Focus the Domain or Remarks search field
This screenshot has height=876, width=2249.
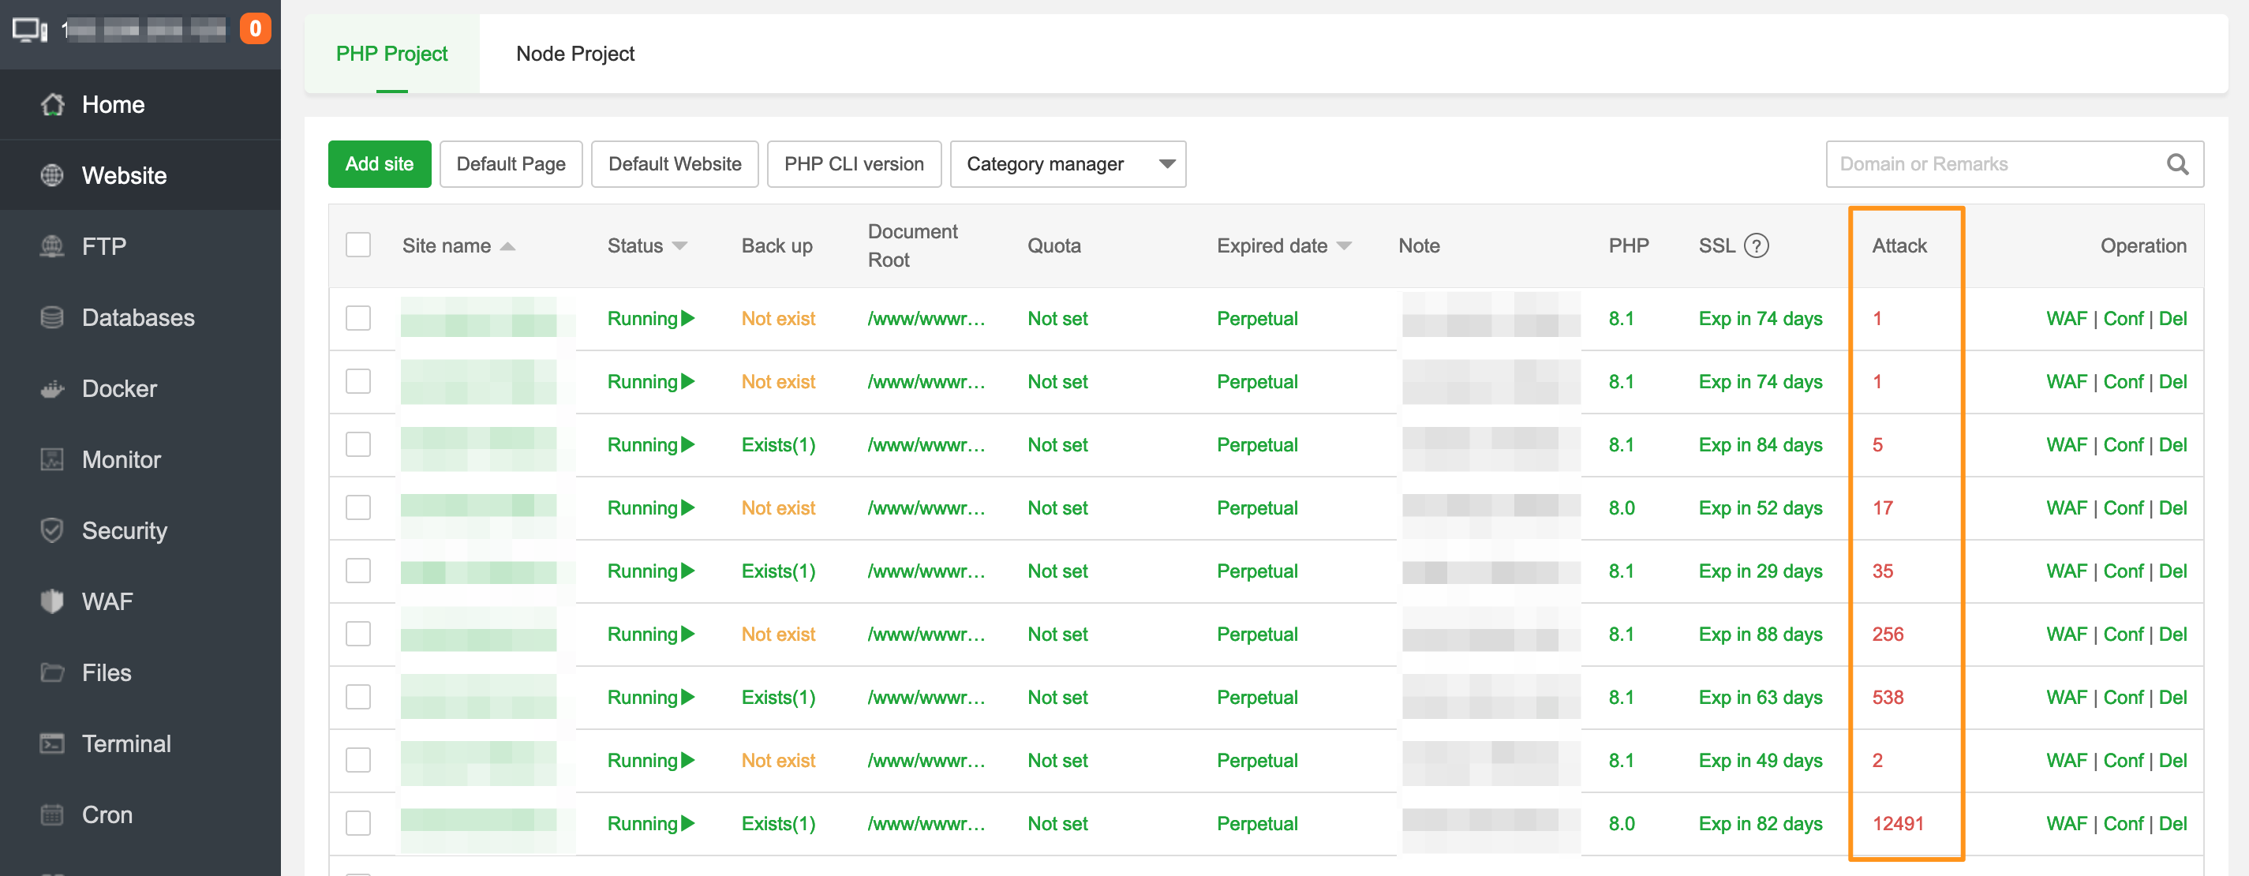pos(1991,164)
